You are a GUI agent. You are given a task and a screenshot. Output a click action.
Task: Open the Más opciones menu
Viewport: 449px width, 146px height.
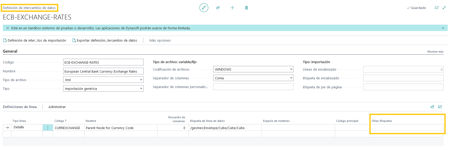pyautogui.click(x=160, y=40)
